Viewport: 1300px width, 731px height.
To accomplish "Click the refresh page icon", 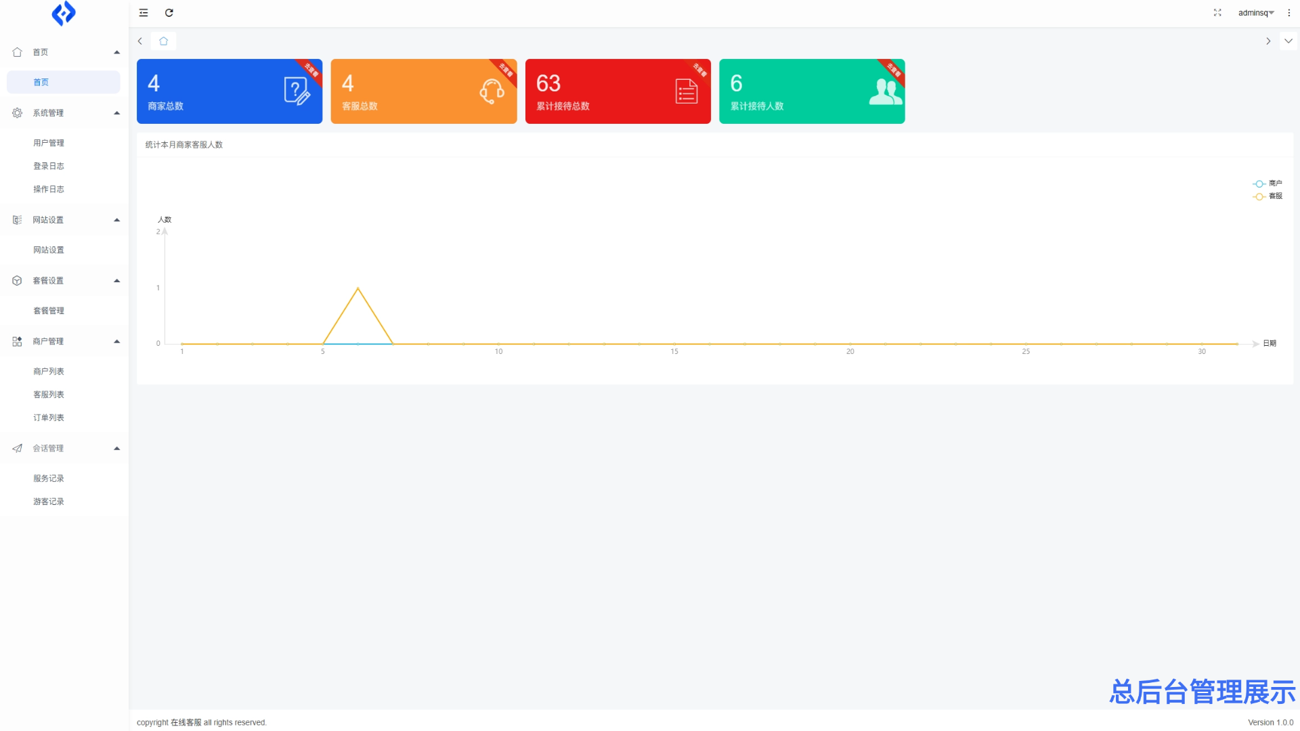I will click(169, 13).
